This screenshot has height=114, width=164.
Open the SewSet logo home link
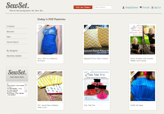[x=17, y=5]
